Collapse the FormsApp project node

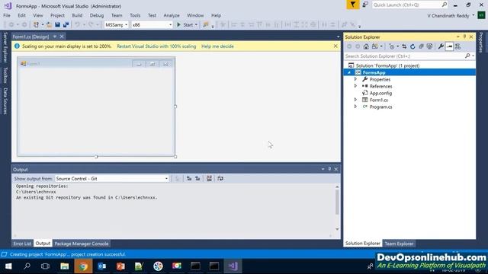click(349, 72)
